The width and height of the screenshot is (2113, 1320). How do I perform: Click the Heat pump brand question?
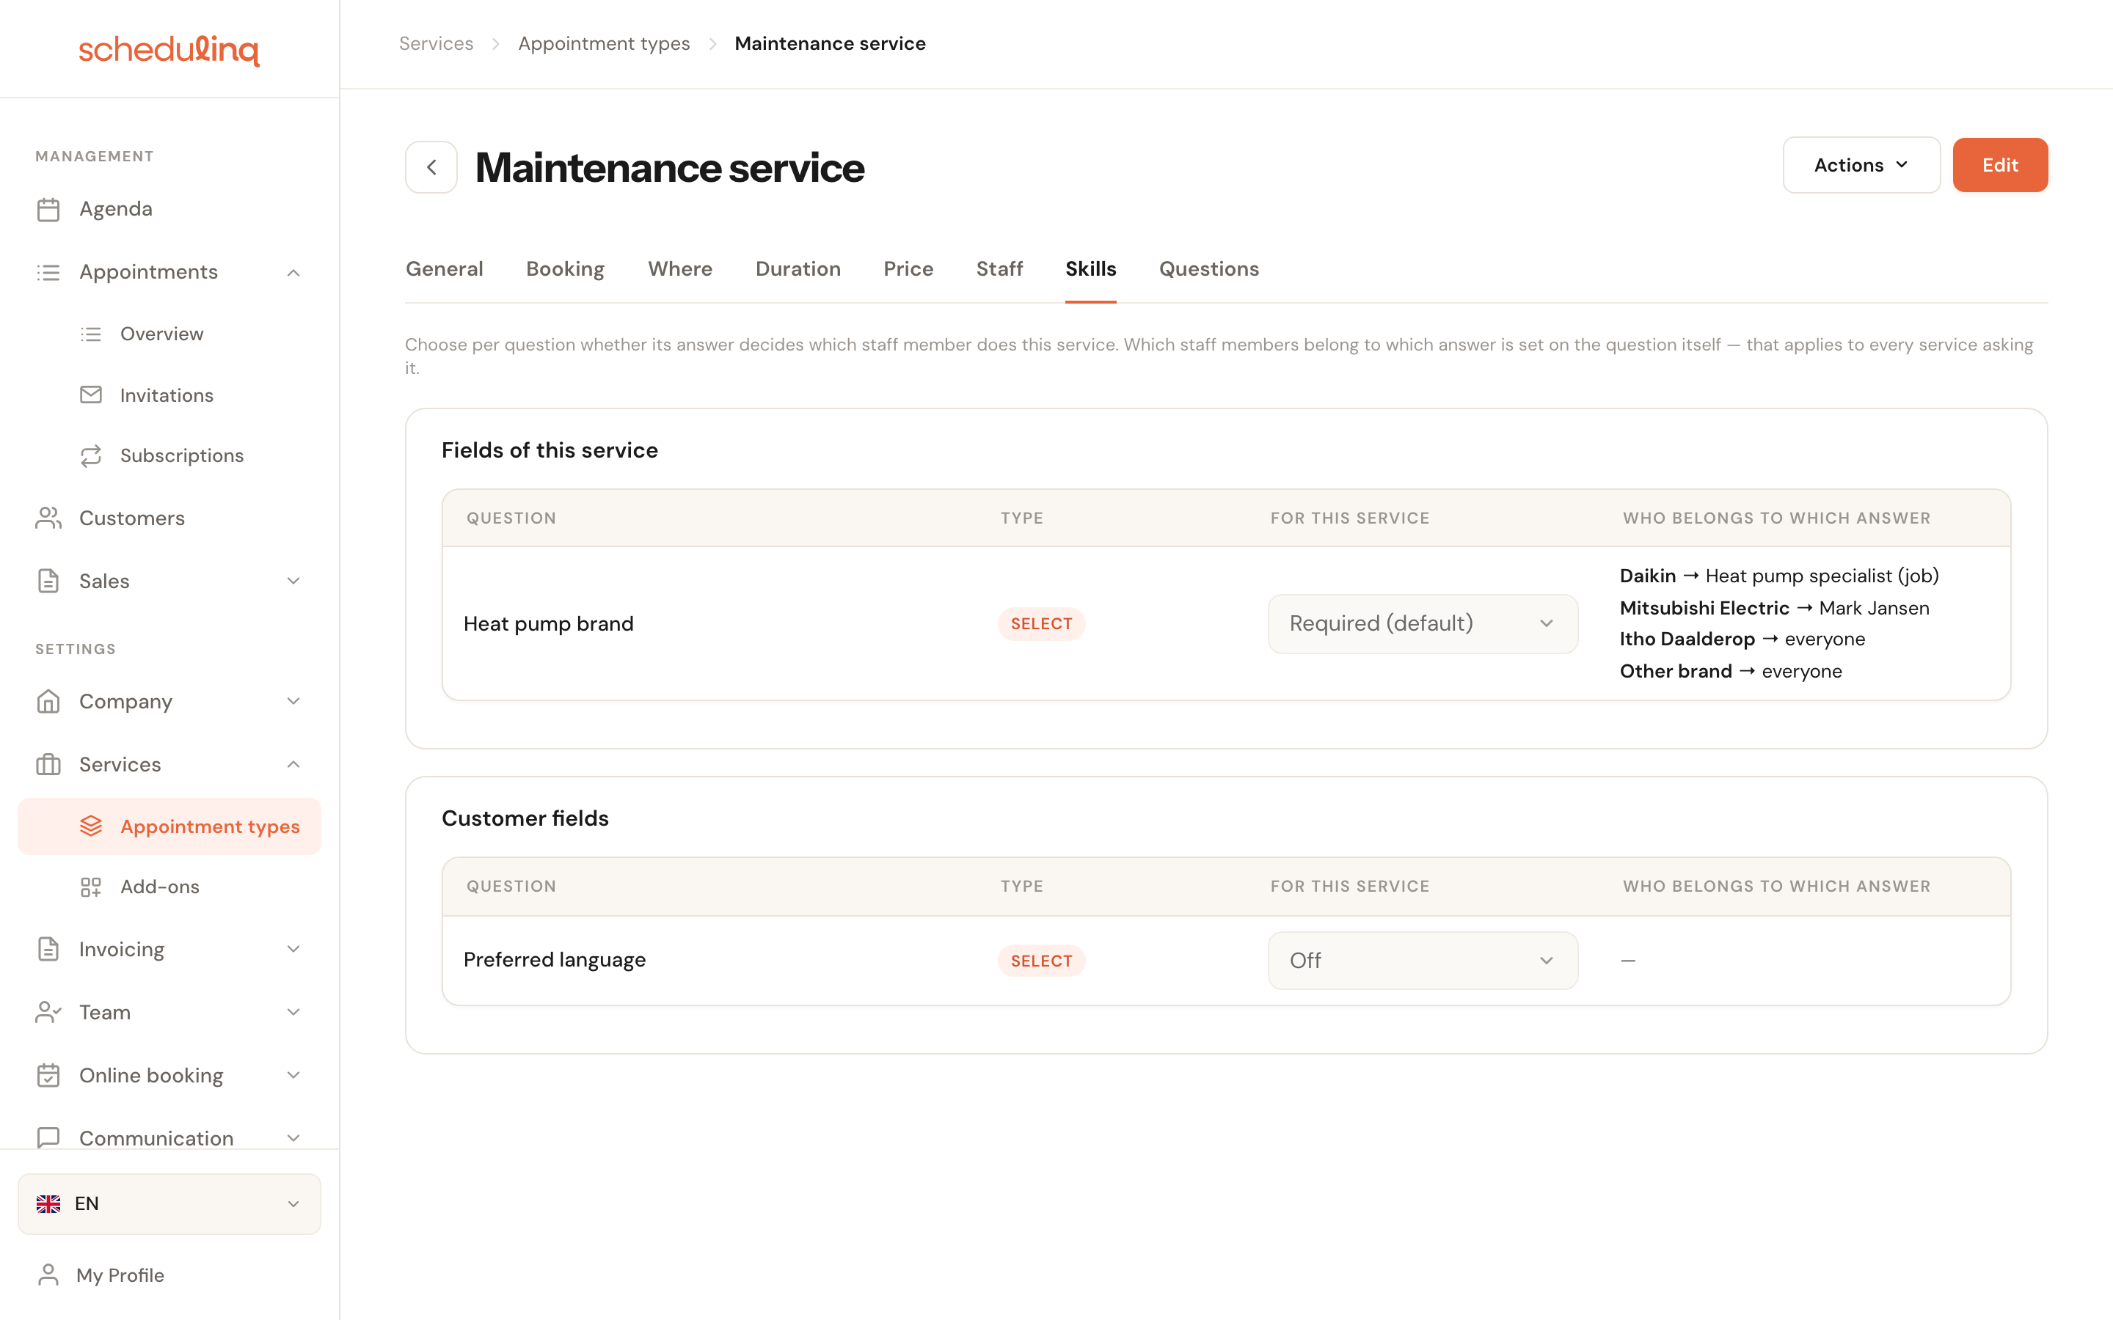coord(548,623)
